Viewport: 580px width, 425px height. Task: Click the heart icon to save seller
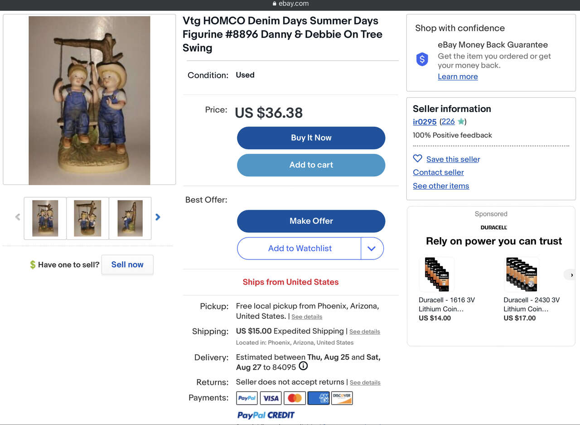coord(418,159)
